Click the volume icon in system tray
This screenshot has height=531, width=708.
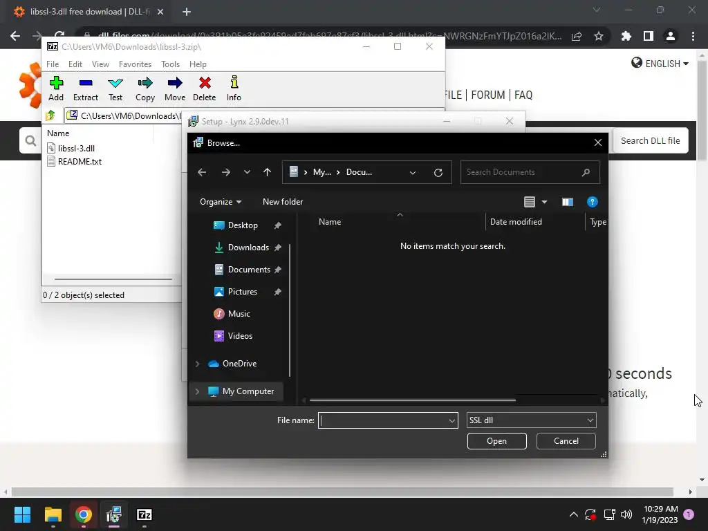pyautogui.click(x=626, y=514)
